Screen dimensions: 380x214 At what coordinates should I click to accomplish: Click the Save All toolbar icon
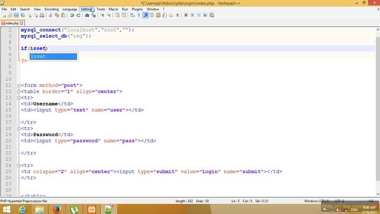click(x=23, y=15)
